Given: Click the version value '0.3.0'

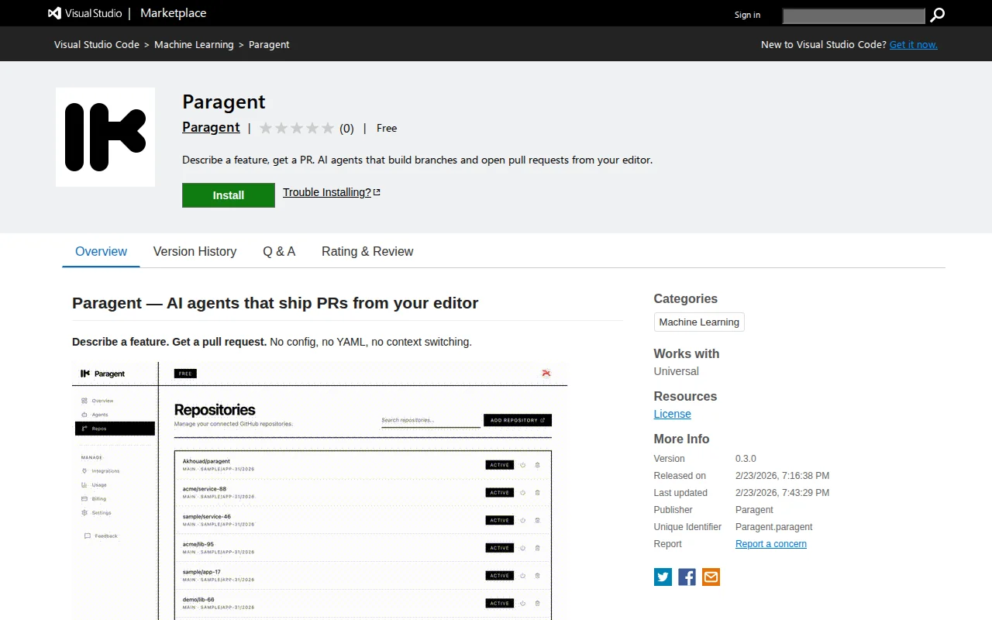Looking at the screenshot, I should pos(746,459).
